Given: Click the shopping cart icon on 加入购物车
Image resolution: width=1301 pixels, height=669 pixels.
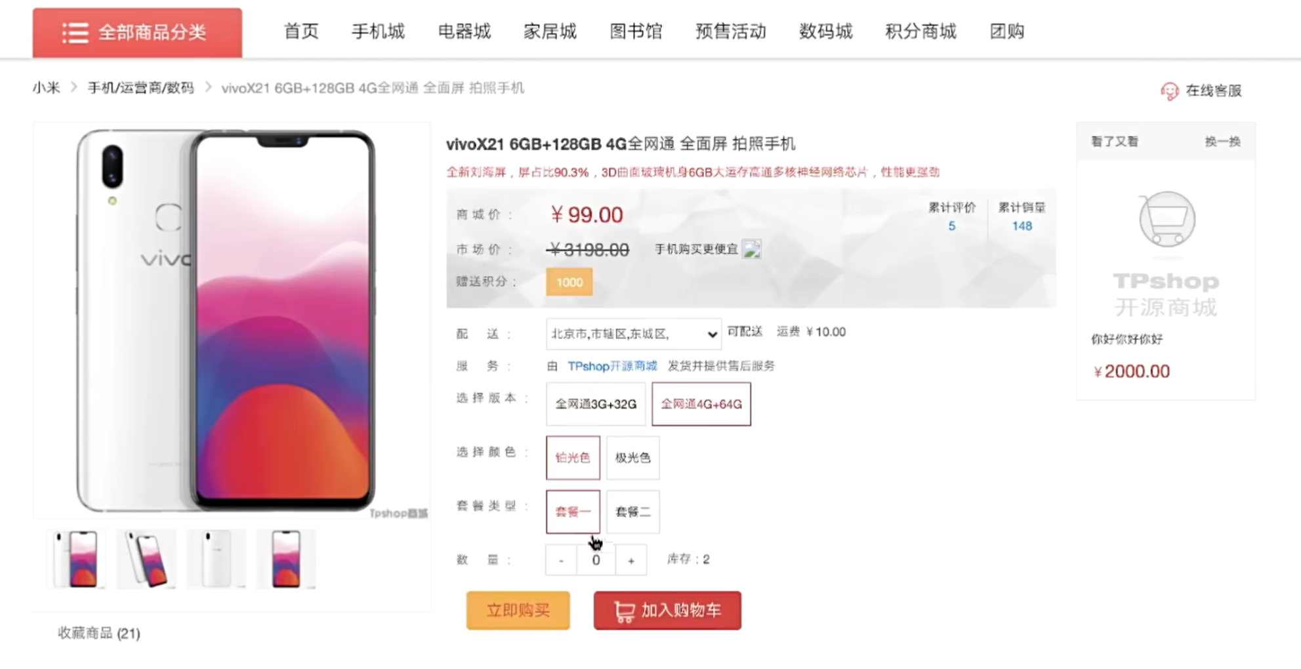Looking at the screenshot, I should pyautogui.click(x=624, y=611).
